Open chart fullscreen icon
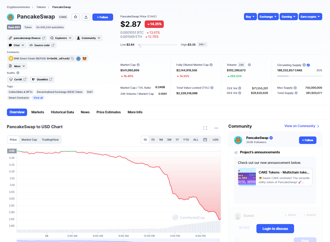Image resolution: width=330 pixels, height=242 pixels. pos(205,128)
